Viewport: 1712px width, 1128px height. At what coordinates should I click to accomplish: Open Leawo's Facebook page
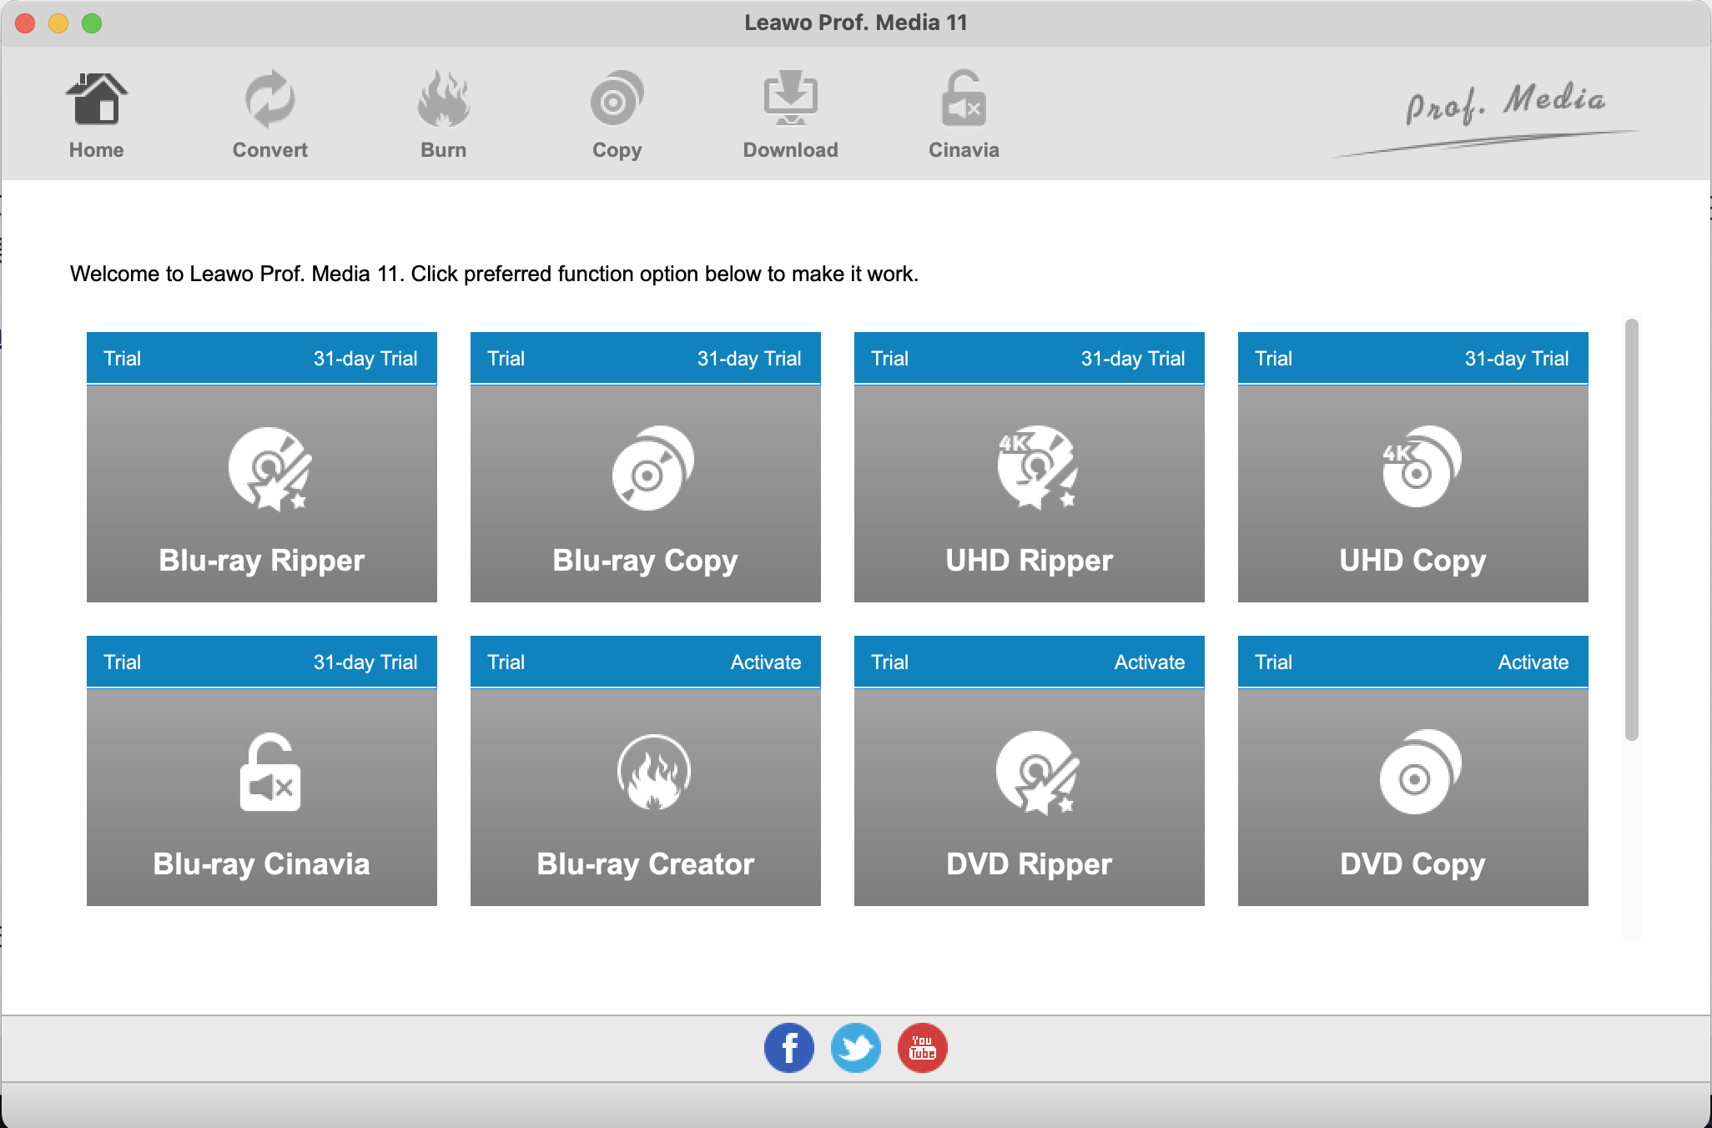(x=788, y=1048)
